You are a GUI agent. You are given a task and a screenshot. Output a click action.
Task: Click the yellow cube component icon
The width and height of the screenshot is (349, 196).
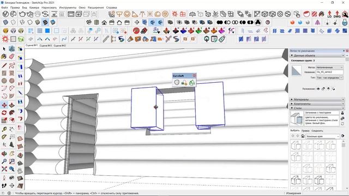coord(5,30)
